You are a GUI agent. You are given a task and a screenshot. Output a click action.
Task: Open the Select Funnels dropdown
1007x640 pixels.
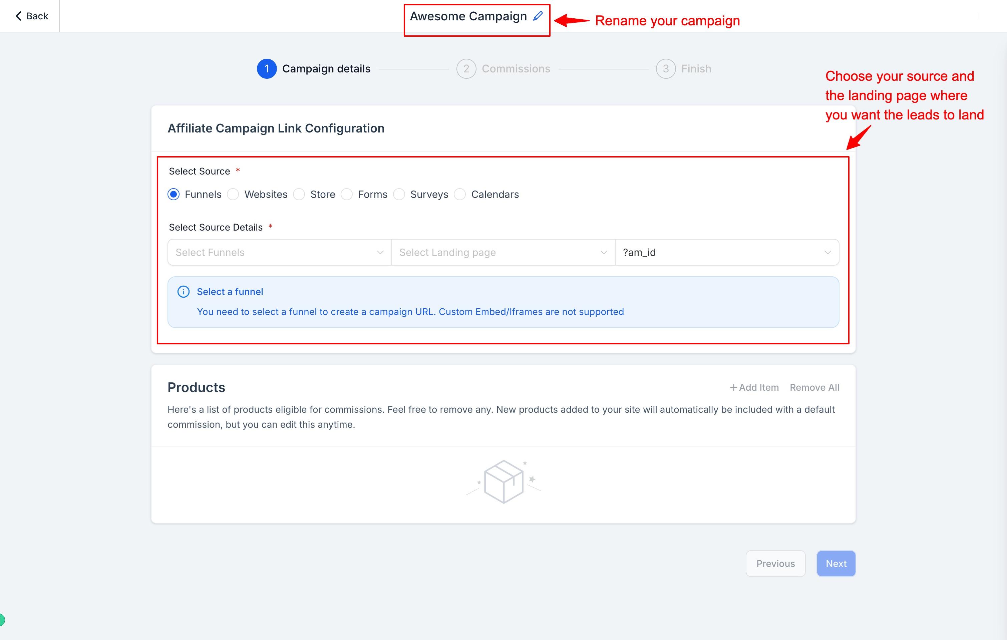pyautogui.click(x=279, y=252)
